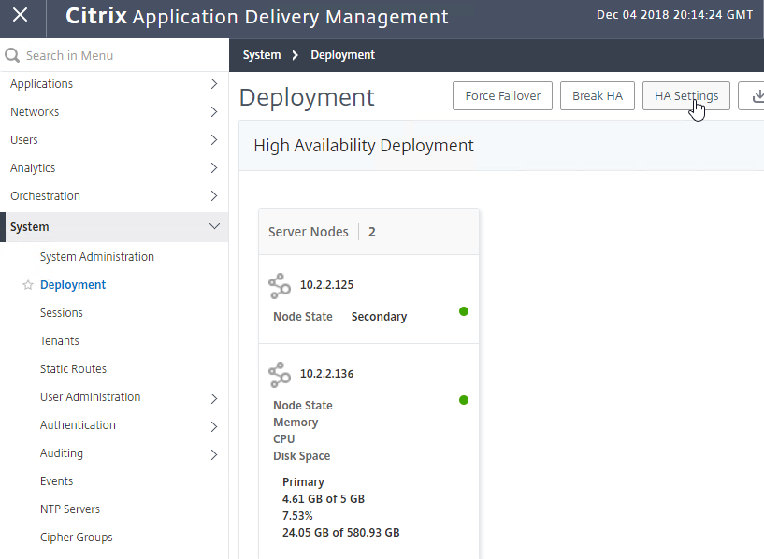Click the node icon for 10.2.2.125
This screenshot has height=559, width=764.
tap(280, 286)
